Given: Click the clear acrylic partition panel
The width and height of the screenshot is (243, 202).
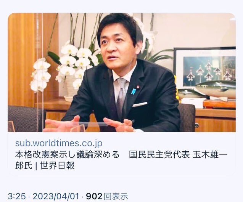Looking at the screenshot, I should tap(40, 72).
